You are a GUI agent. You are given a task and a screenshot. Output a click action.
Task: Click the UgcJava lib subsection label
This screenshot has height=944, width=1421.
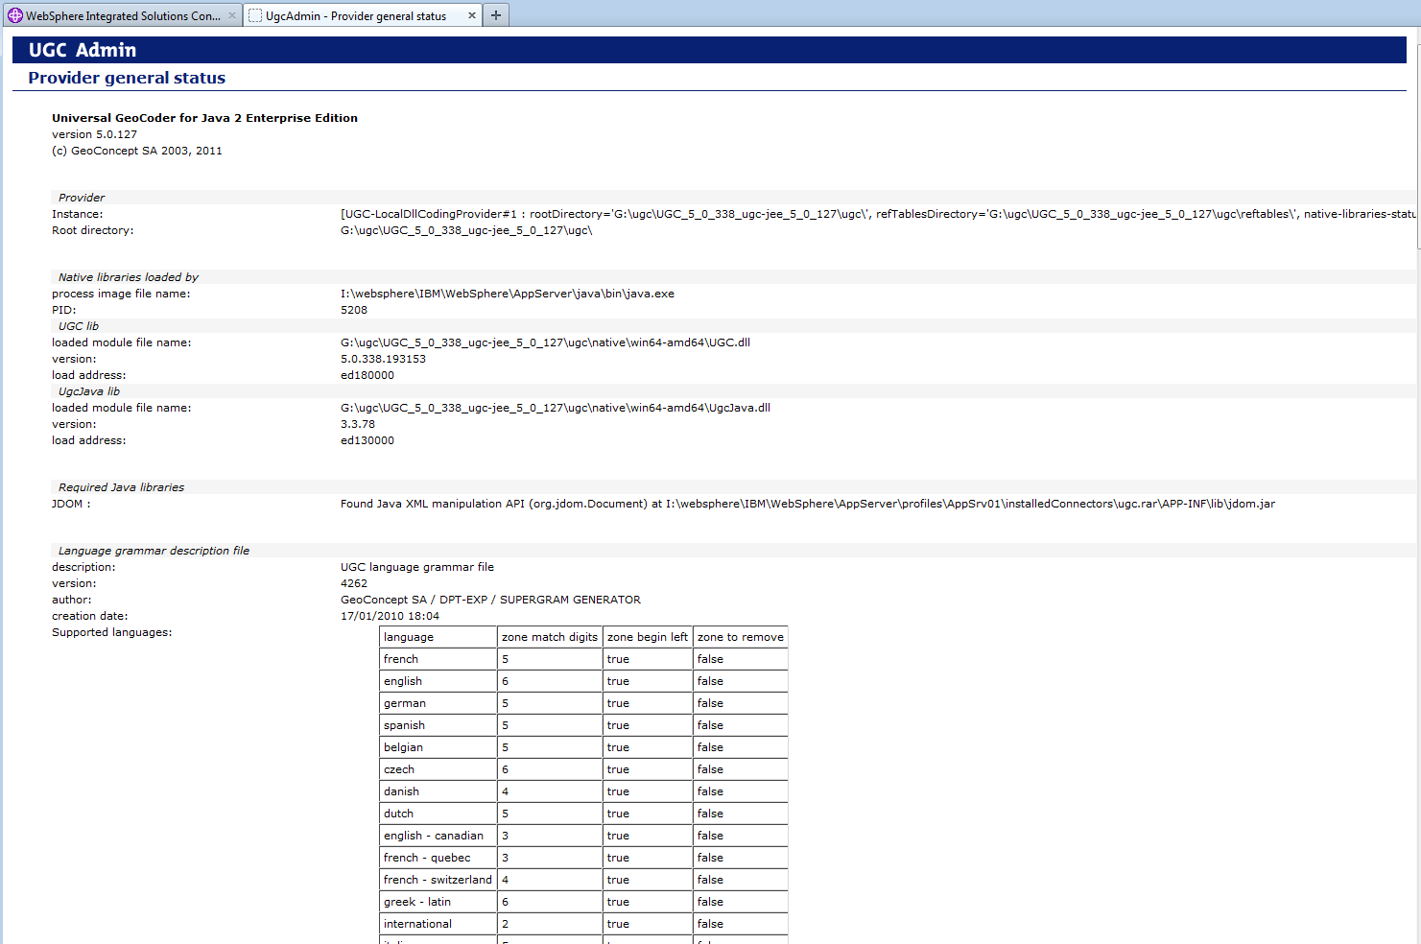pyautogui.click(x=89, y=391)
